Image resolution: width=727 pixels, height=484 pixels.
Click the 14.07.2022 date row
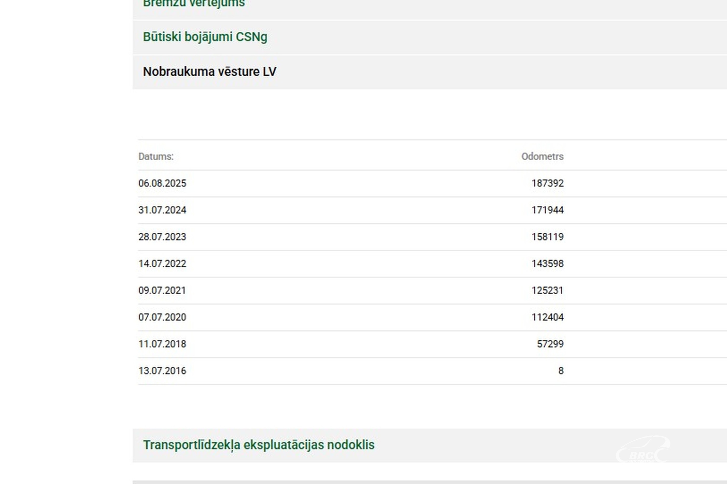162,264
